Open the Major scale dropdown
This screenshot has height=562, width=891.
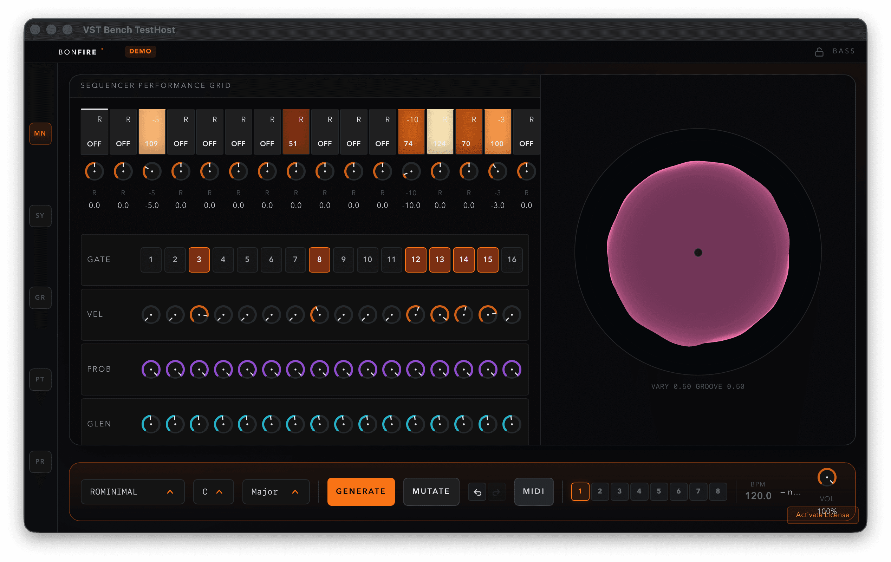[x=276, y=492]
